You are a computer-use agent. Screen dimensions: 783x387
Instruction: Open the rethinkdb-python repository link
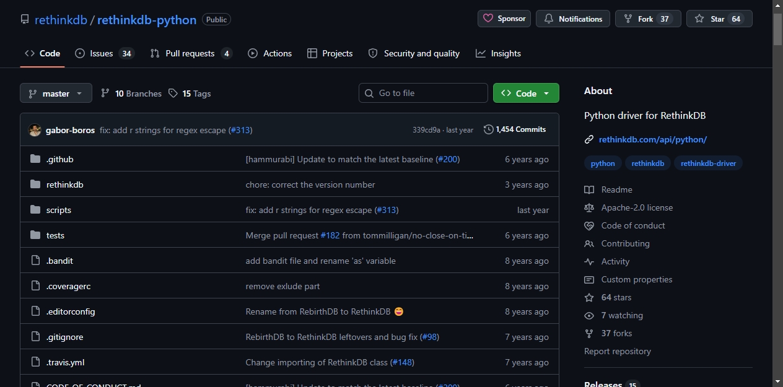coord(147,19)
